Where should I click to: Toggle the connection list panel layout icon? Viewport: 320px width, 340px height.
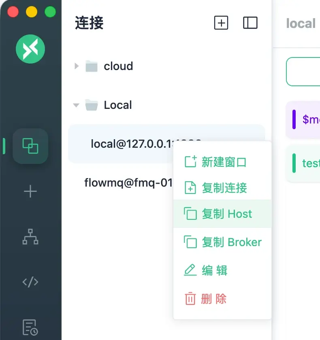250,23
